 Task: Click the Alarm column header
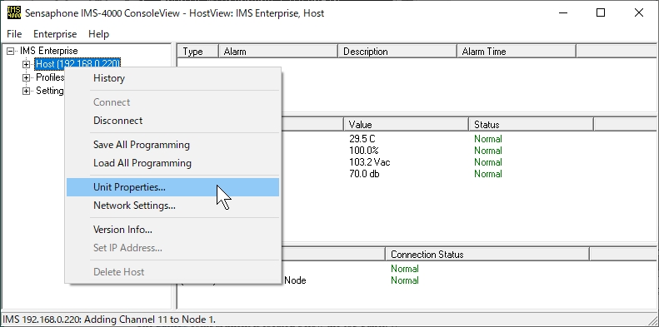coord(278,52)
